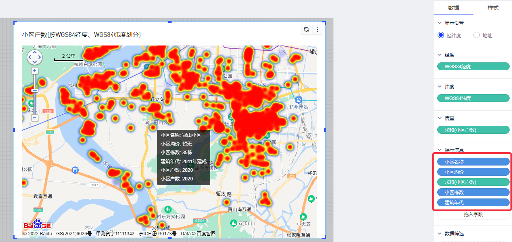
Task: Switch to the 数据 tab
Action: click(x=454, y=8)
